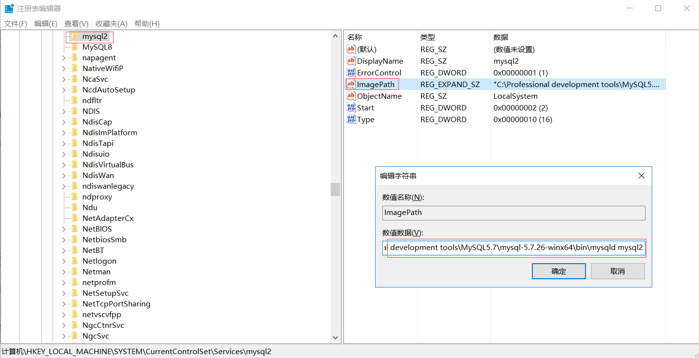This screenshot has height=358, width=699.
Task: Click the 0x00000002 (2) data cell
Action: click(x=521, y=107)
